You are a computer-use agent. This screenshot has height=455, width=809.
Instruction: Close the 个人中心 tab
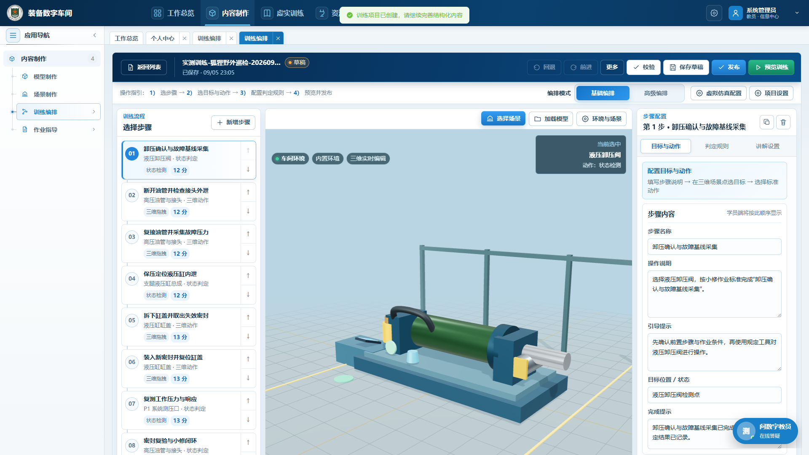click(x=185, y=38)
